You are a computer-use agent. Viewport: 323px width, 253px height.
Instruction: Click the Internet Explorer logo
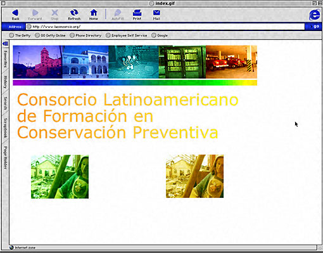tap(314, 15)
